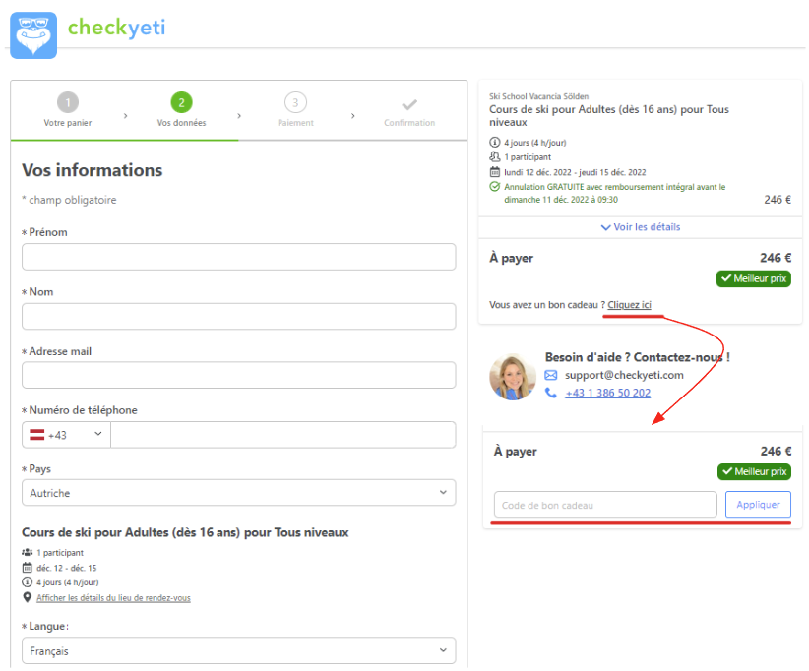Screen dimensions: 809x671
Task: Click the Besoin d'aide ? Contactez-nous ! heading
Action: 637,357
